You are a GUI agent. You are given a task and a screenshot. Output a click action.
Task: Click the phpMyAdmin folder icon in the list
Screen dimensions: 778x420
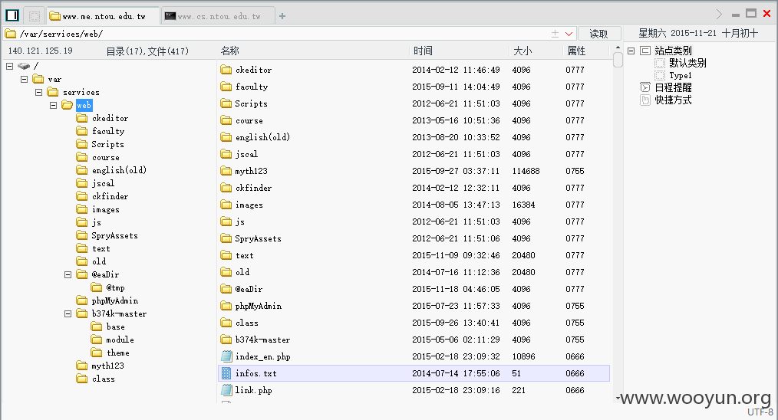tap(226, 306)
